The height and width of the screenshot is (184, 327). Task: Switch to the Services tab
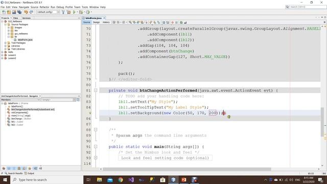click(x=26, y=18)
